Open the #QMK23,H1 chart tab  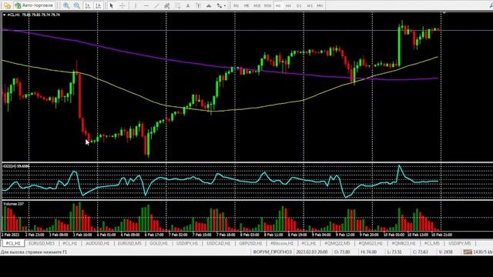(x=404, y=243)
